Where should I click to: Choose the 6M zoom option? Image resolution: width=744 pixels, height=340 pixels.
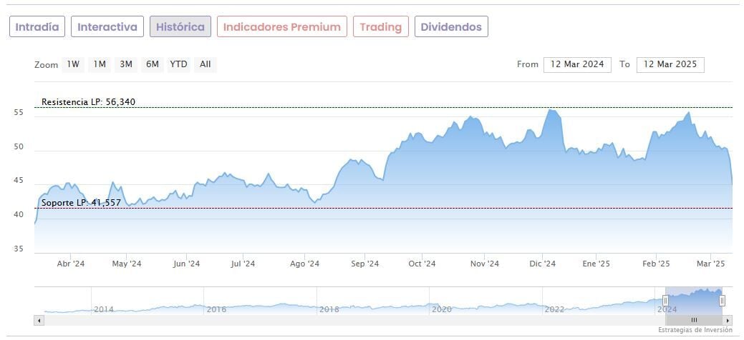coord(152,64)
